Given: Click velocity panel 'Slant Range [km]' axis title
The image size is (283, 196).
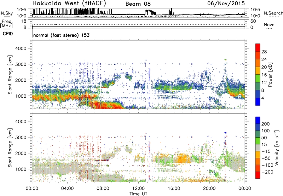Looking at the screenshot, I should click(10, 148).
